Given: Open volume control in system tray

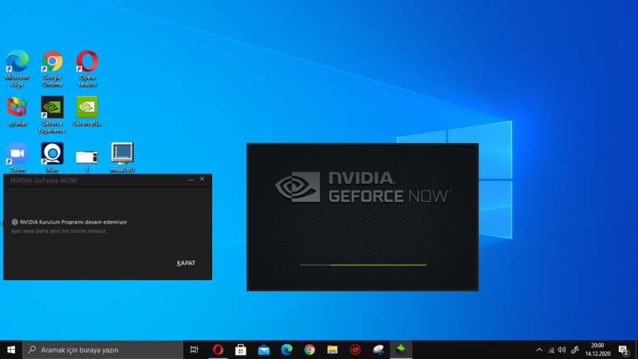Looking at the screenshot, I should 562,350.
